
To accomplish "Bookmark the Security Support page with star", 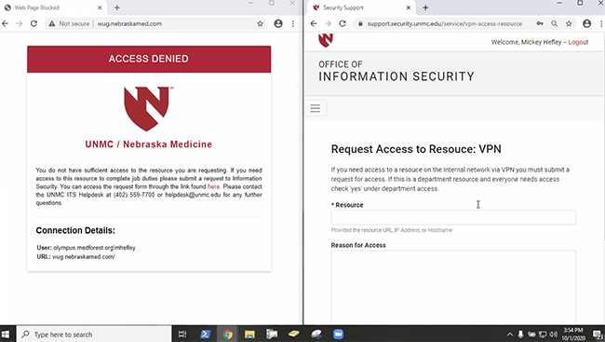I will point(569,23).
